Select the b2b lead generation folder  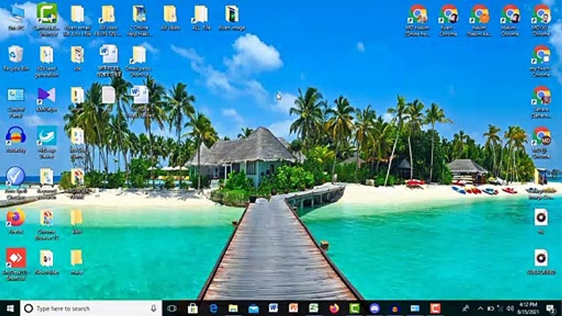point(46,61)
